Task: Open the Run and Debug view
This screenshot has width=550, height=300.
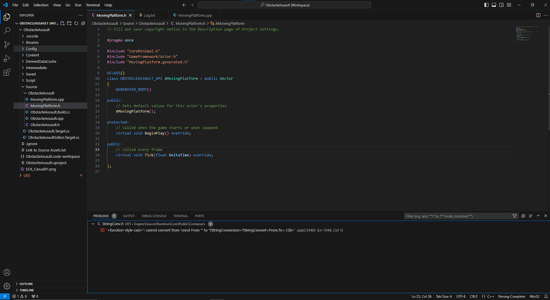Action: point(7,59)
